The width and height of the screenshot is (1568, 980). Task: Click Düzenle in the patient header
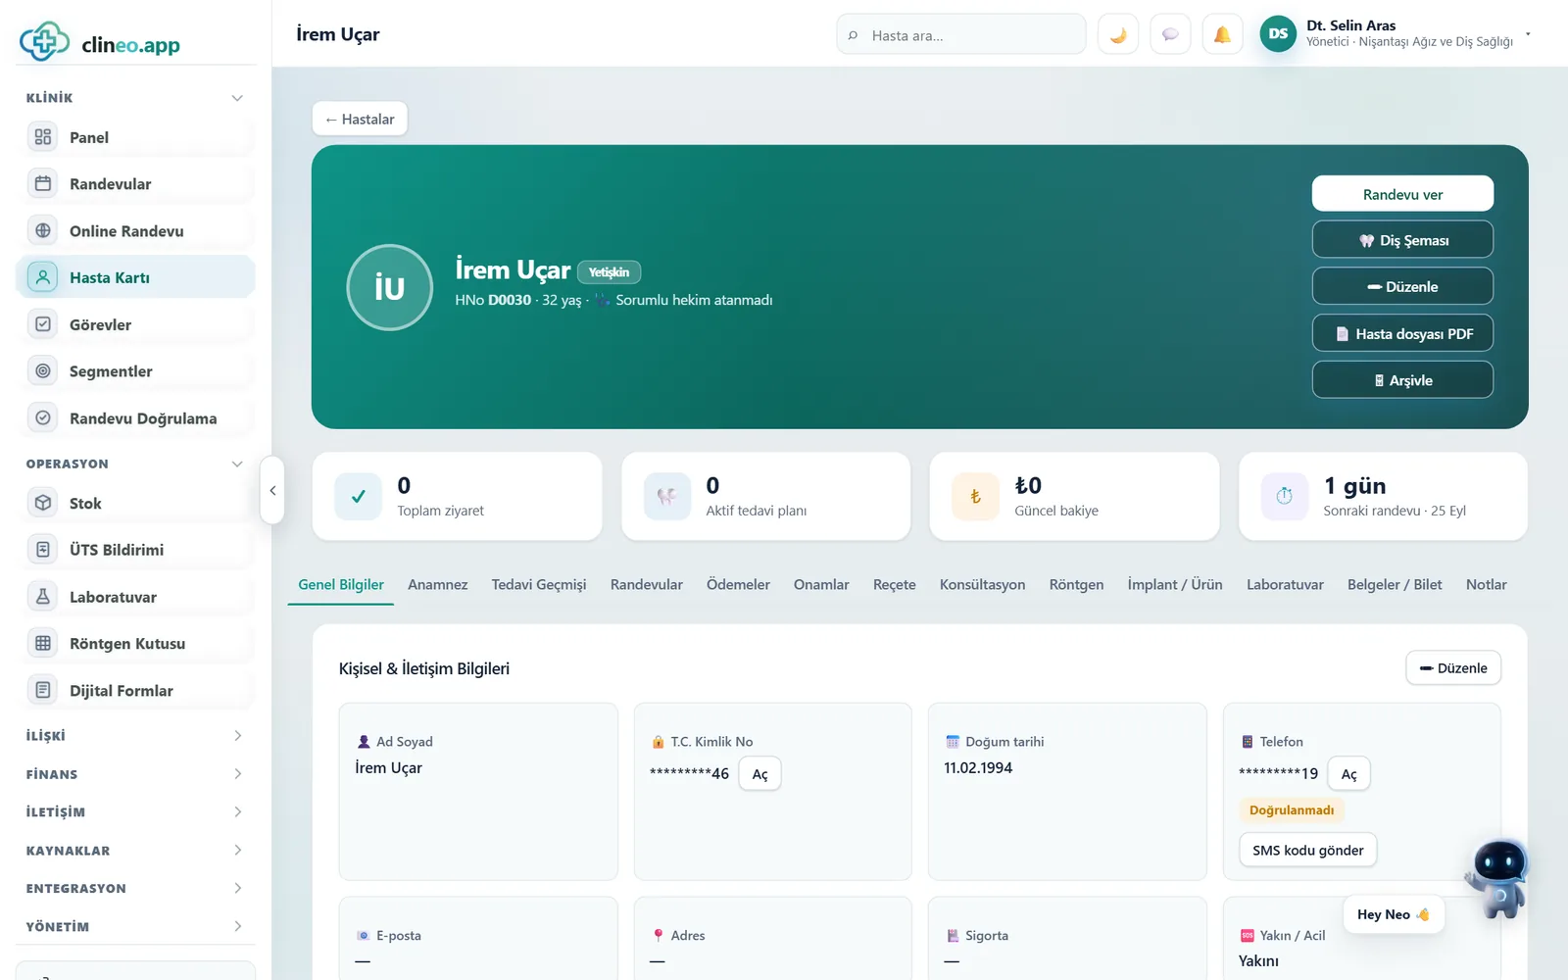tap(1402, 286)
